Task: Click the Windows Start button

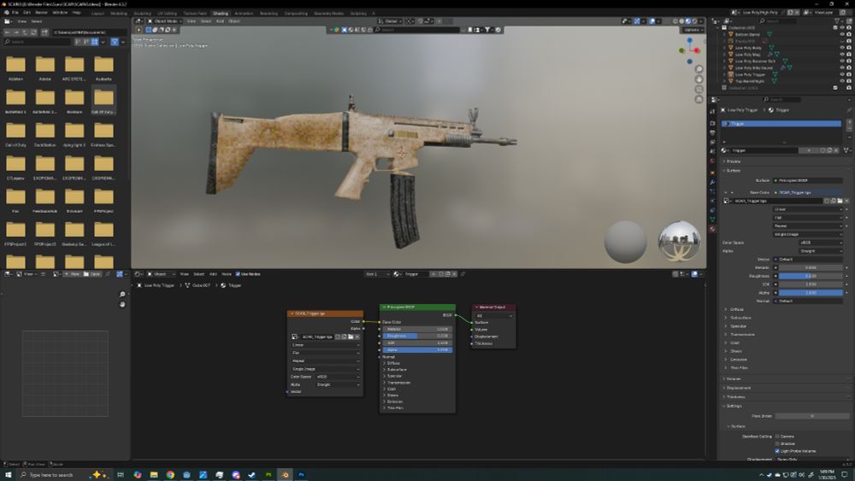Action: coord(9,474)
